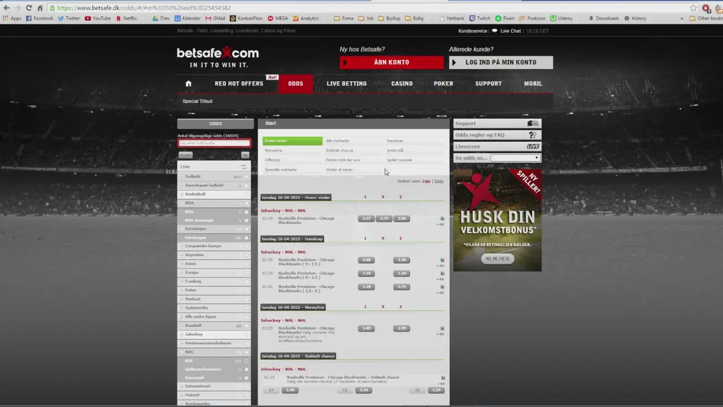
Task: Open the Facebook bookmark
Action: coord(40,18)
